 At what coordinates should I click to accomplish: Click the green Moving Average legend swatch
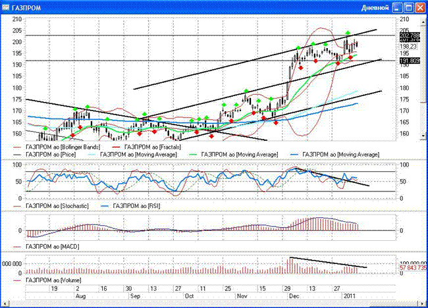[193, 155]
